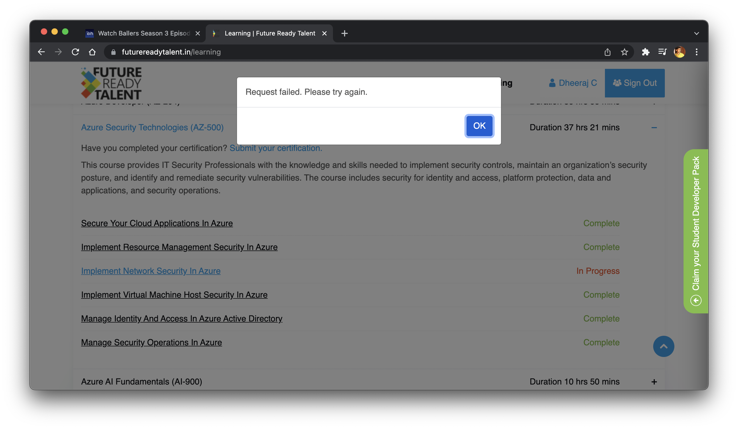Expand the Azure AI Fundamentals section
This screenshot has height=429, width=738.
(654, 382)
